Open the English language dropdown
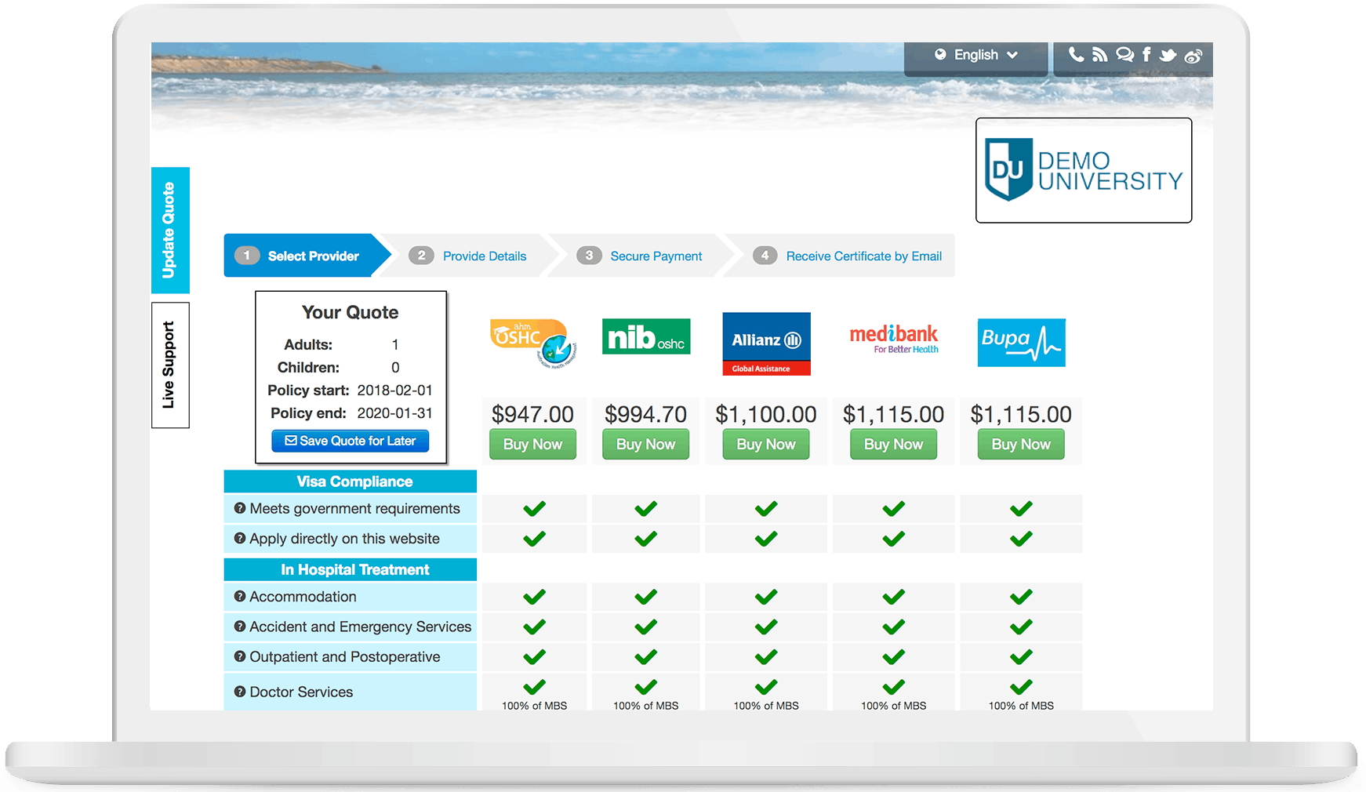Image resolution: width=1366 pixels, height=792 pixels. click(976, 55)
